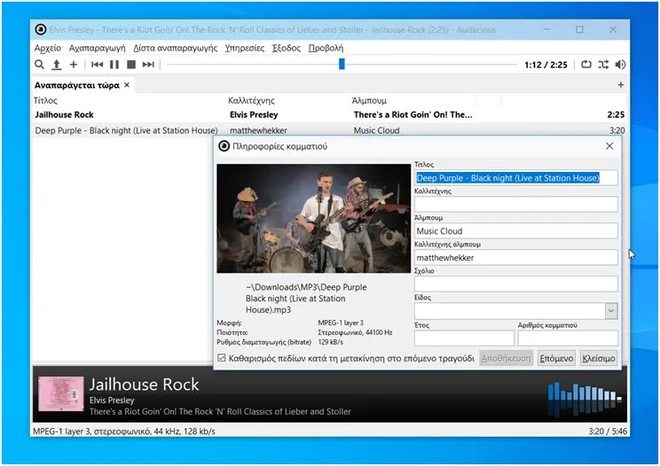The image size is (660, 466).
Task: Click the Audacious icon in dialog title
Action: click(x=224, y=146)
